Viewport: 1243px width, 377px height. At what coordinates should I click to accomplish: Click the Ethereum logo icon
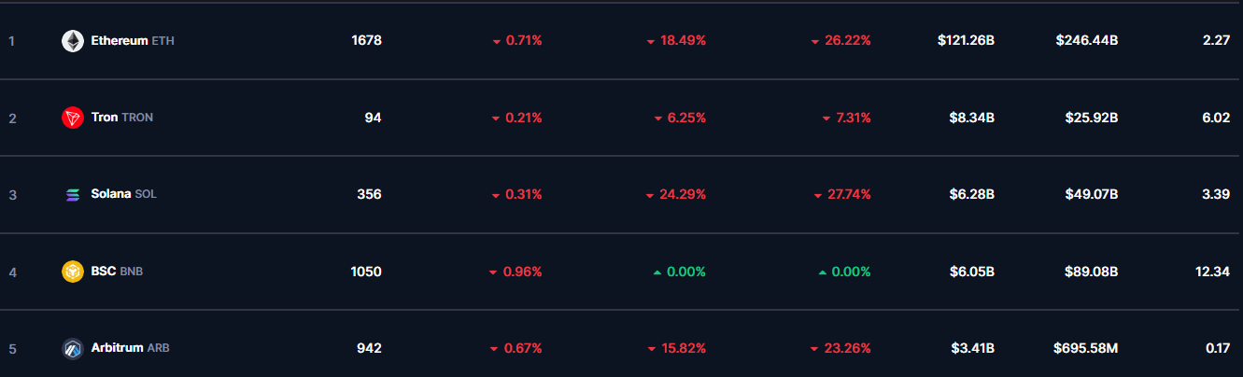(73, 41)
